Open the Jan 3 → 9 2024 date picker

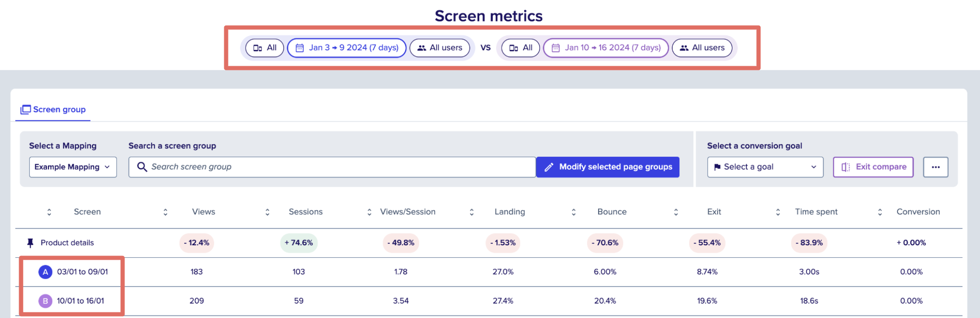click(x=347, y=48)
